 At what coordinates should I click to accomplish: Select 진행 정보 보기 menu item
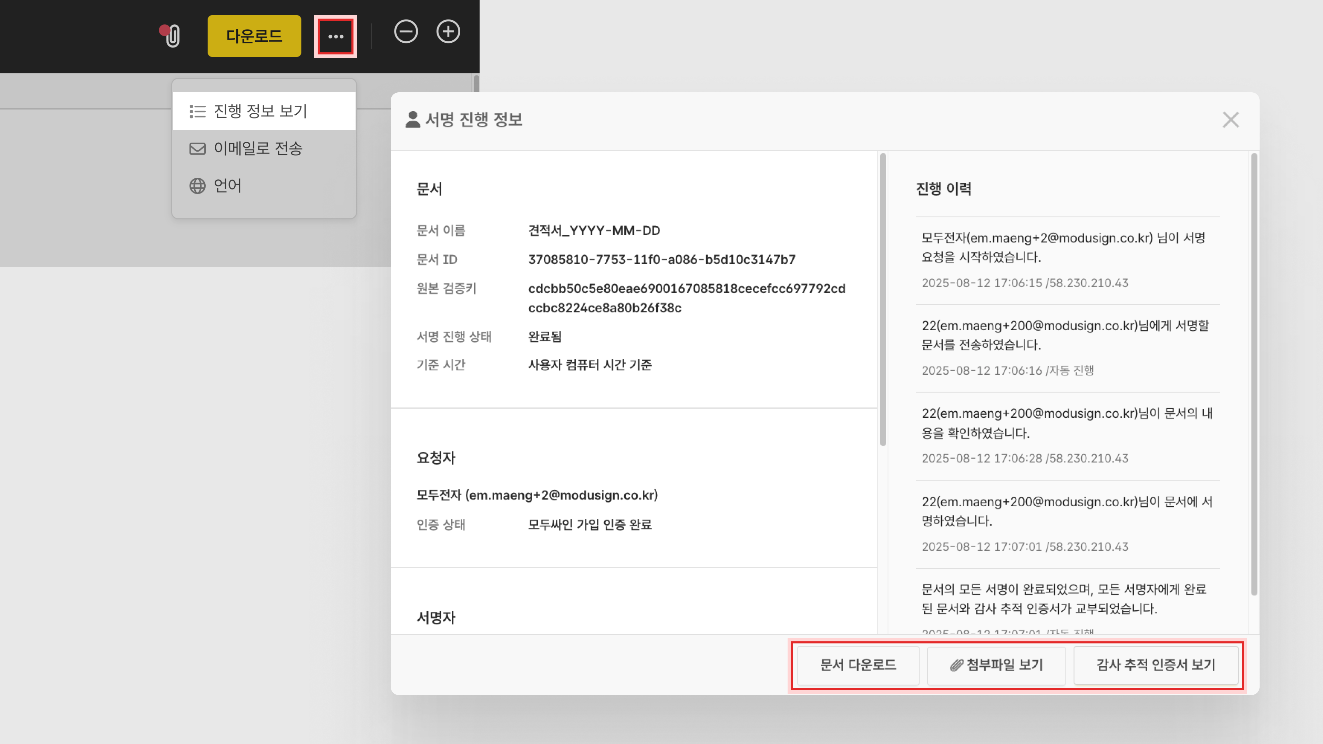pyautogui.click(x=260, y=111)
